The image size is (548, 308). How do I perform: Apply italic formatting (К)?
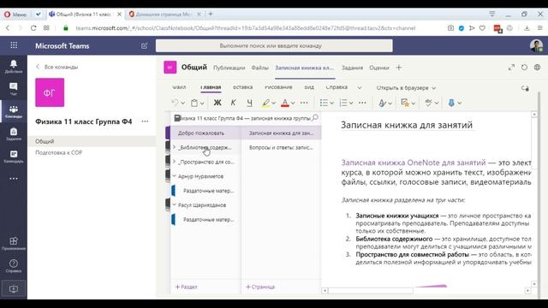pos(233,103)
